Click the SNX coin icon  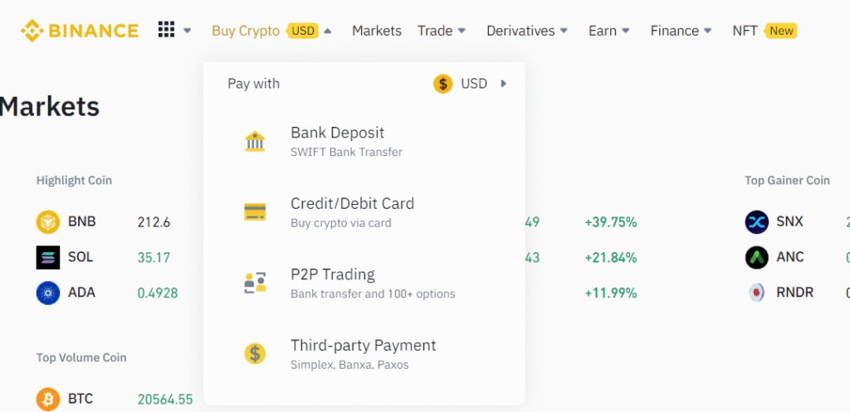tap(757, 222)
